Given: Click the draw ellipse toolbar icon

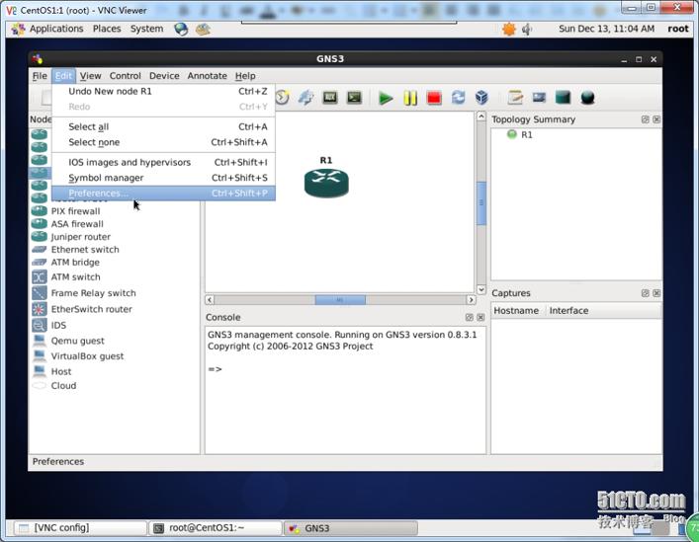Looking at the screenshot, I should [587, 98].
